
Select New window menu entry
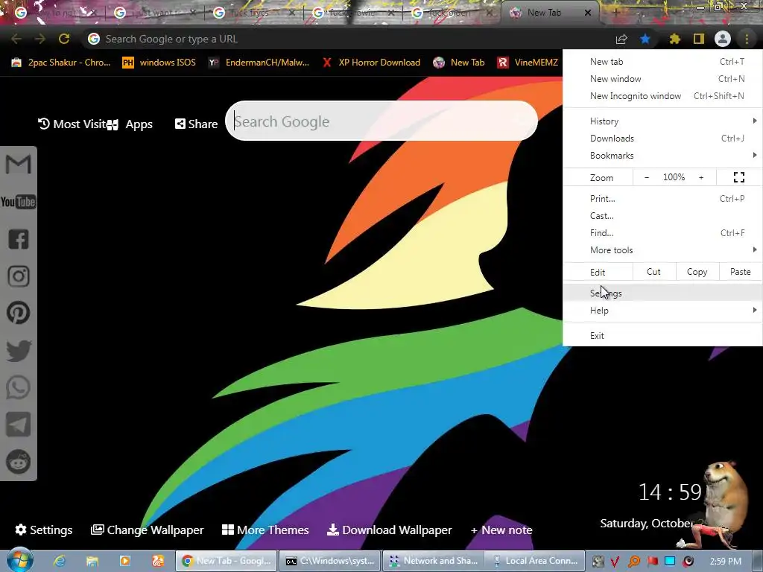point(662,79)
